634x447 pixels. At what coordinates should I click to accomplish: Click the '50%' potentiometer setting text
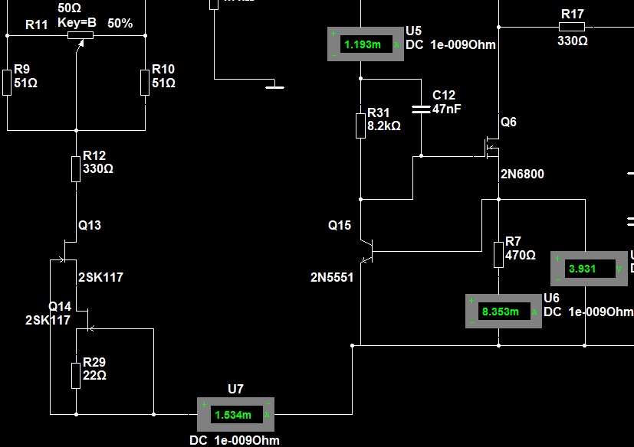120,24
